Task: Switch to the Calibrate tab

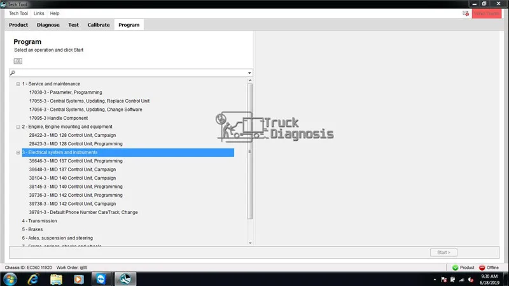Action: [x=99, y=25]
